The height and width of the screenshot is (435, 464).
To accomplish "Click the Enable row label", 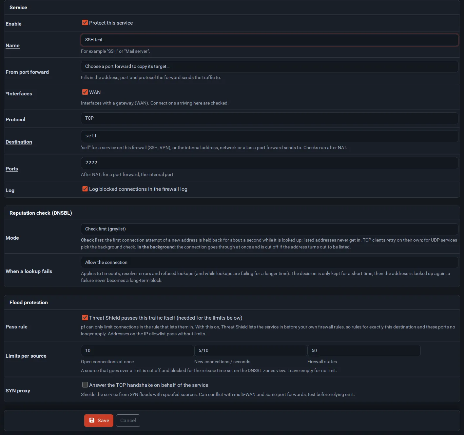I will [x=13, y=24].
